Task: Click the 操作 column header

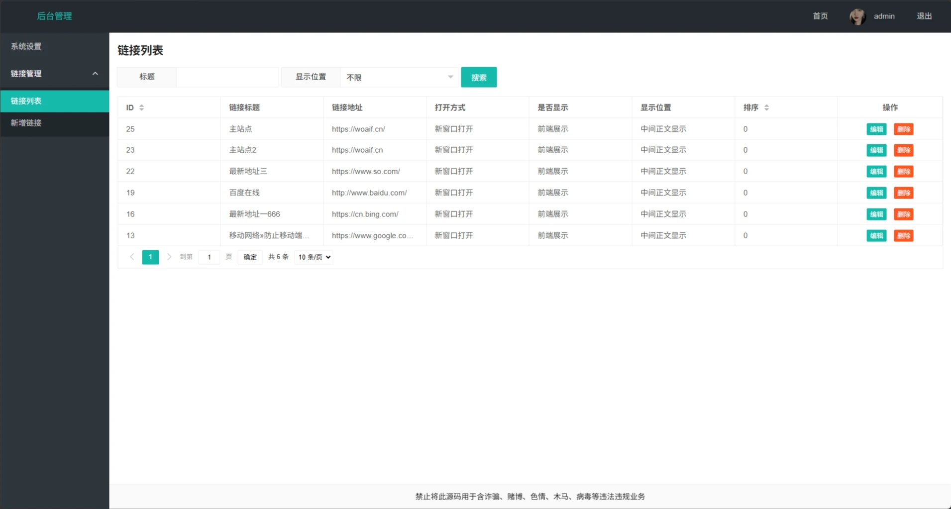Action: coord(890,107)
